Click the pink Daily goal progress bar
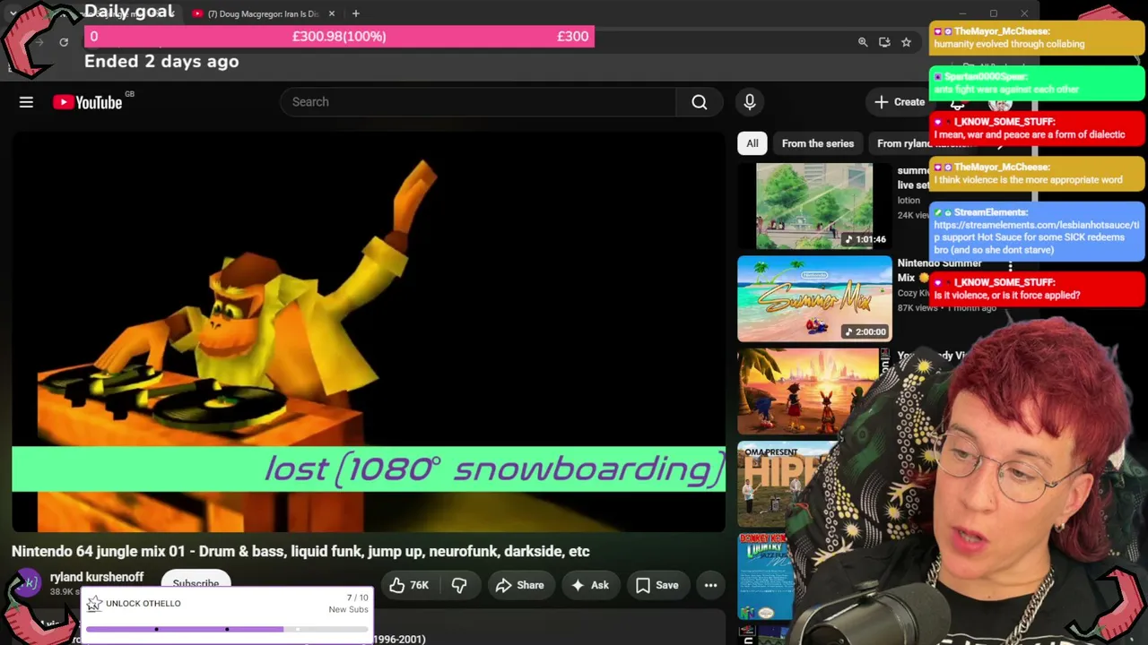1148x645 pixels. point(339,36)
